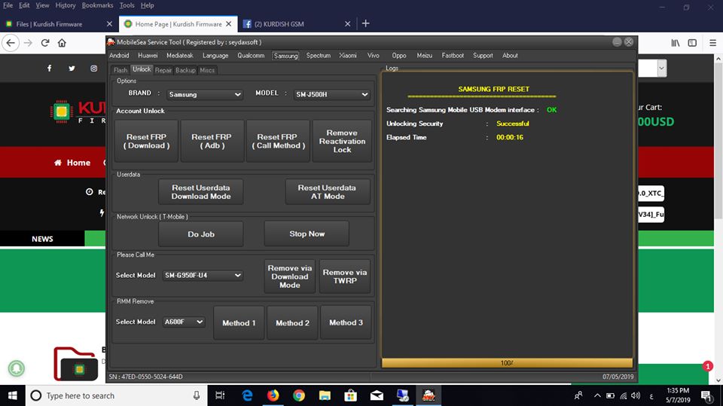Click the Successful unlock status text
Viewport: 723px width, 406px height.
tap(513, 124)
